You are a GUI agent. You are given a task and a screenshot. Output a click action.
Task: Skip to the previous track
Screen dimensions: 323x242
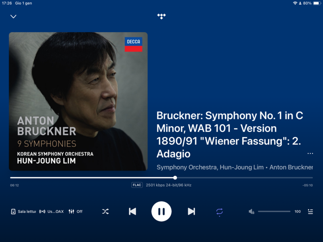[x=132, y=211]
